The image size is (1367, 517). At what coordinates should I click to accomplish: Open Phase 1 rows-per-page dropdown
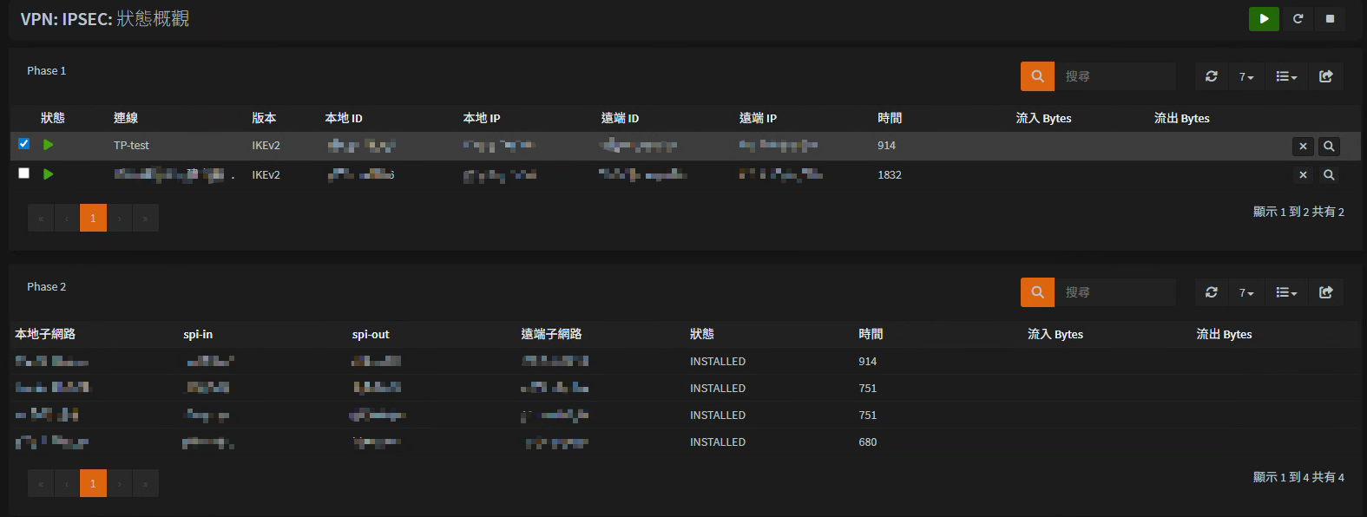(1246, 76)
